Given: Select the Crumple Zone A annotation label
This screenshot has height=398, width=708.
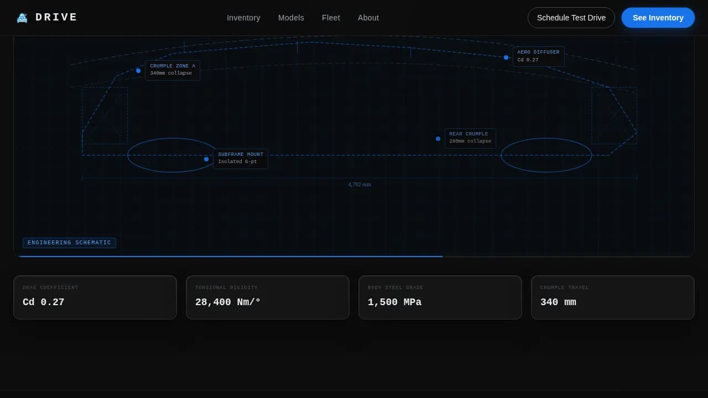Looking at the screenshot, I should tap(173, 70).
